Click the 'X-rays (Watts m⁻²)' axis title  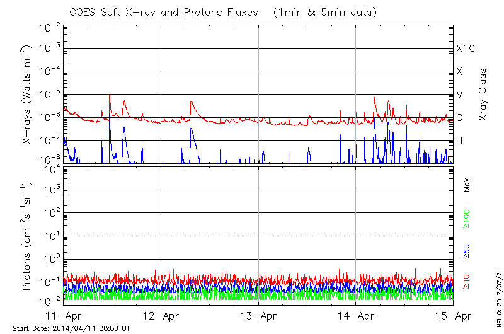pyautogui.click(x=28, y=95)
